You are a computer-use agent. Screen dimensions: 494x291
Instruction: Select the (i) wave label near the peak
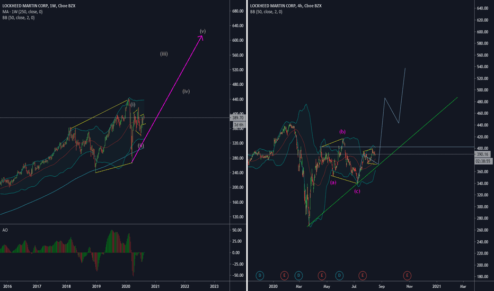(133, 104)
